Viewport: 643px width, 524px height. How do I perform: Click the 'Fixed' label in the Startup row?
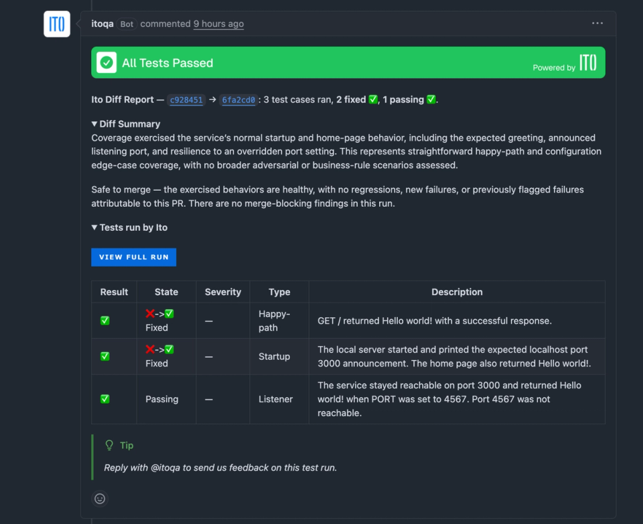157,363
